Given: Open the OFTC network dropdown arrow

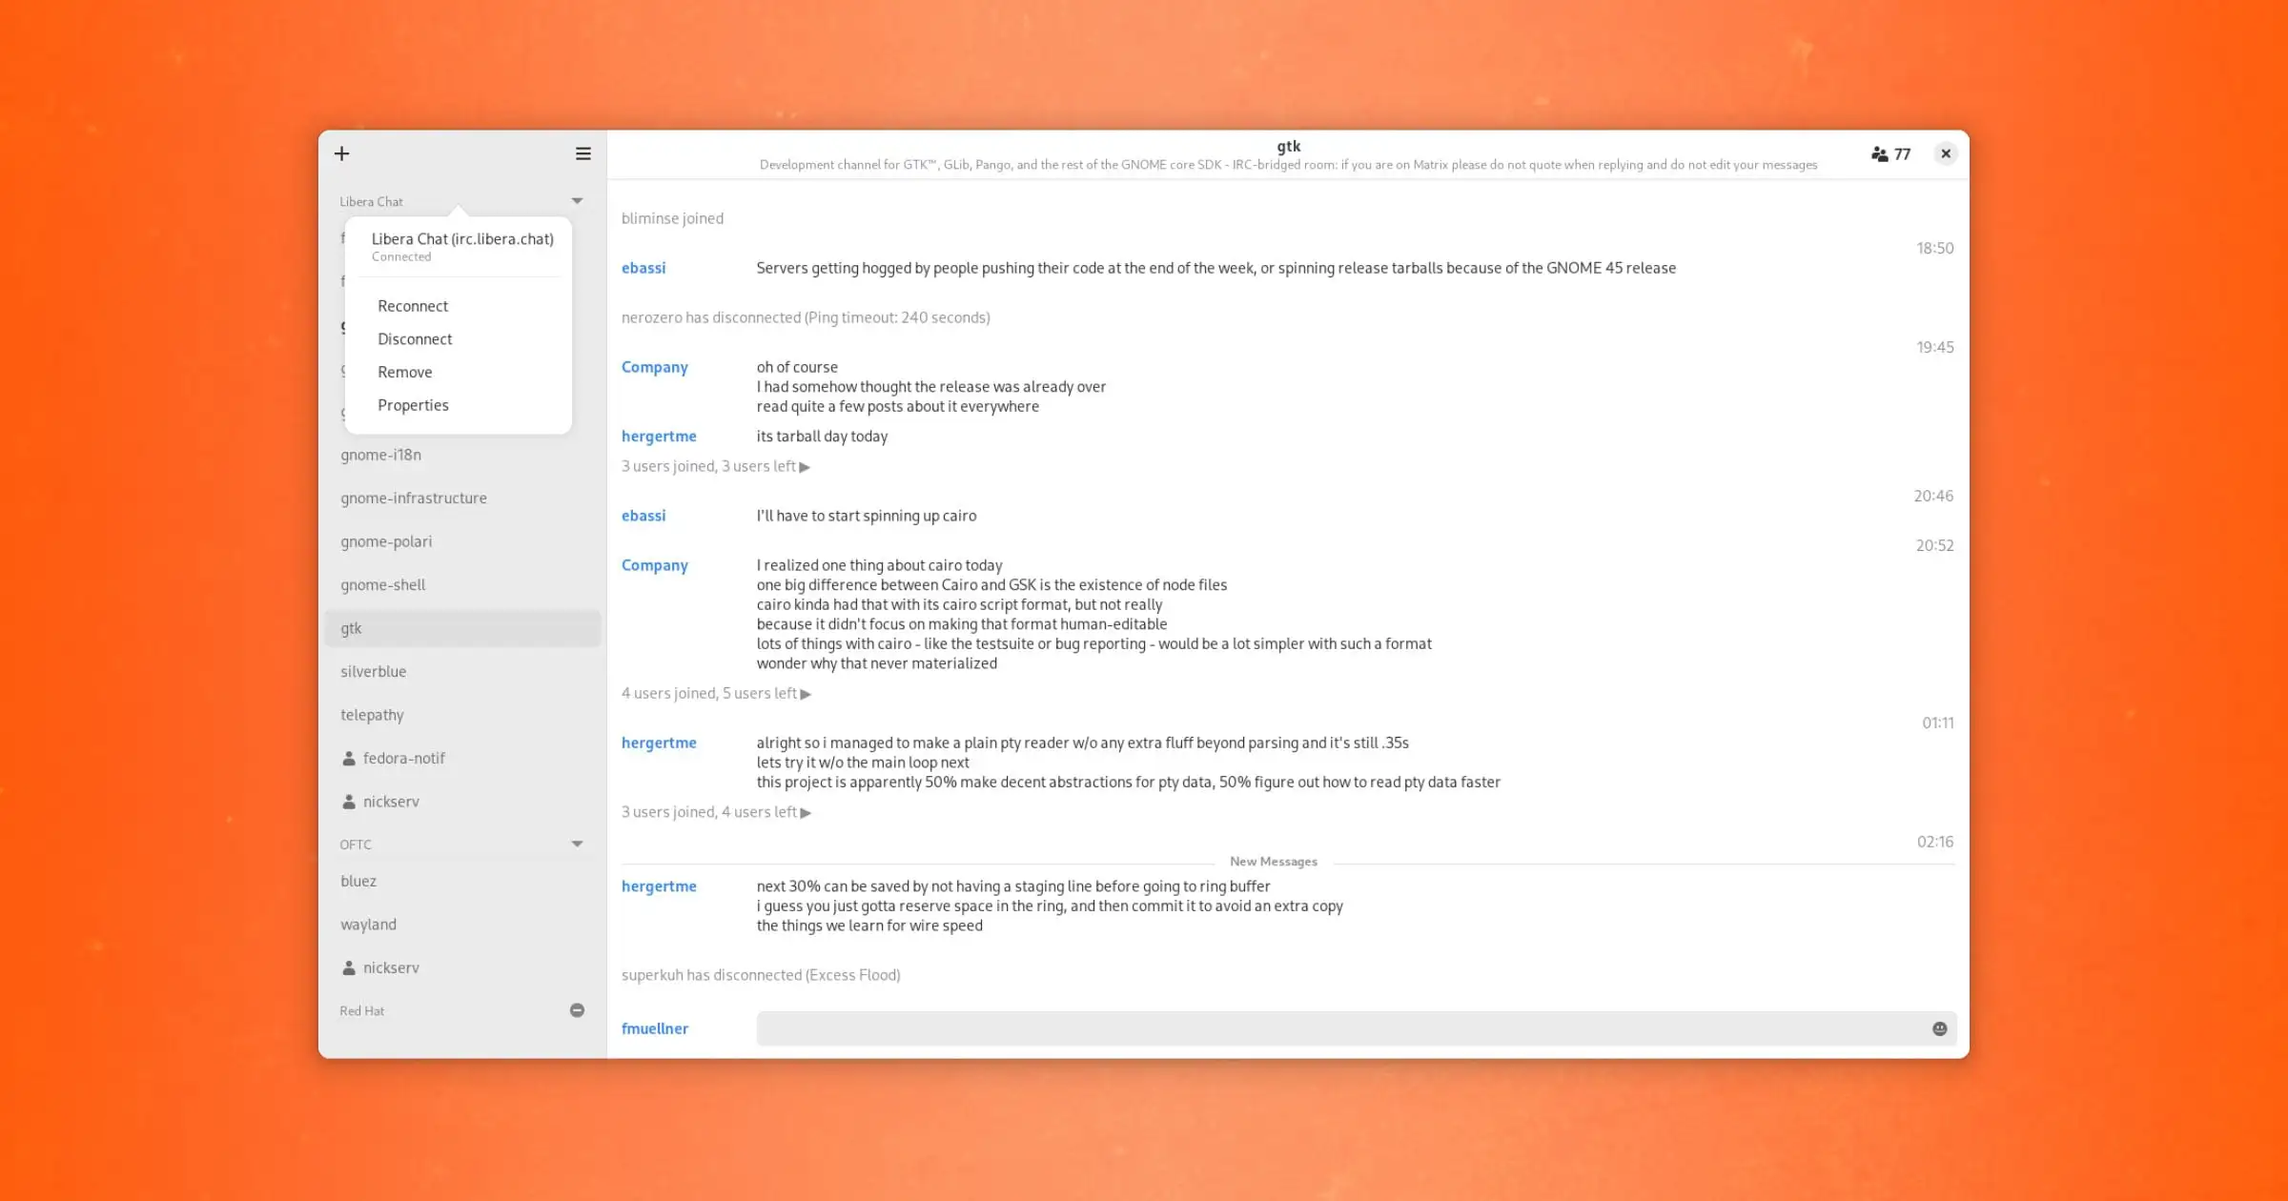Looking at the screenshot, I should tap(577, 844).
